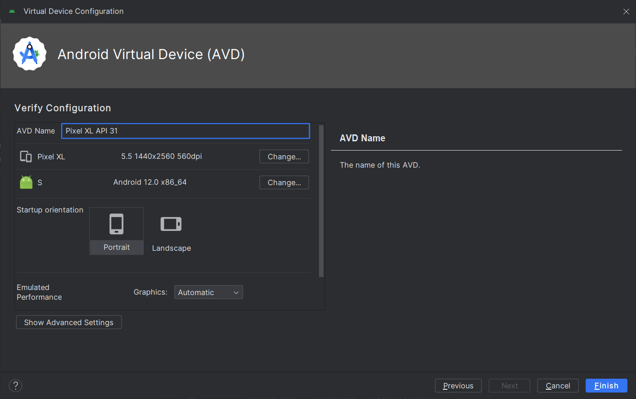
Task: Click the Pixel XL device icon
Action: (26, 157)
